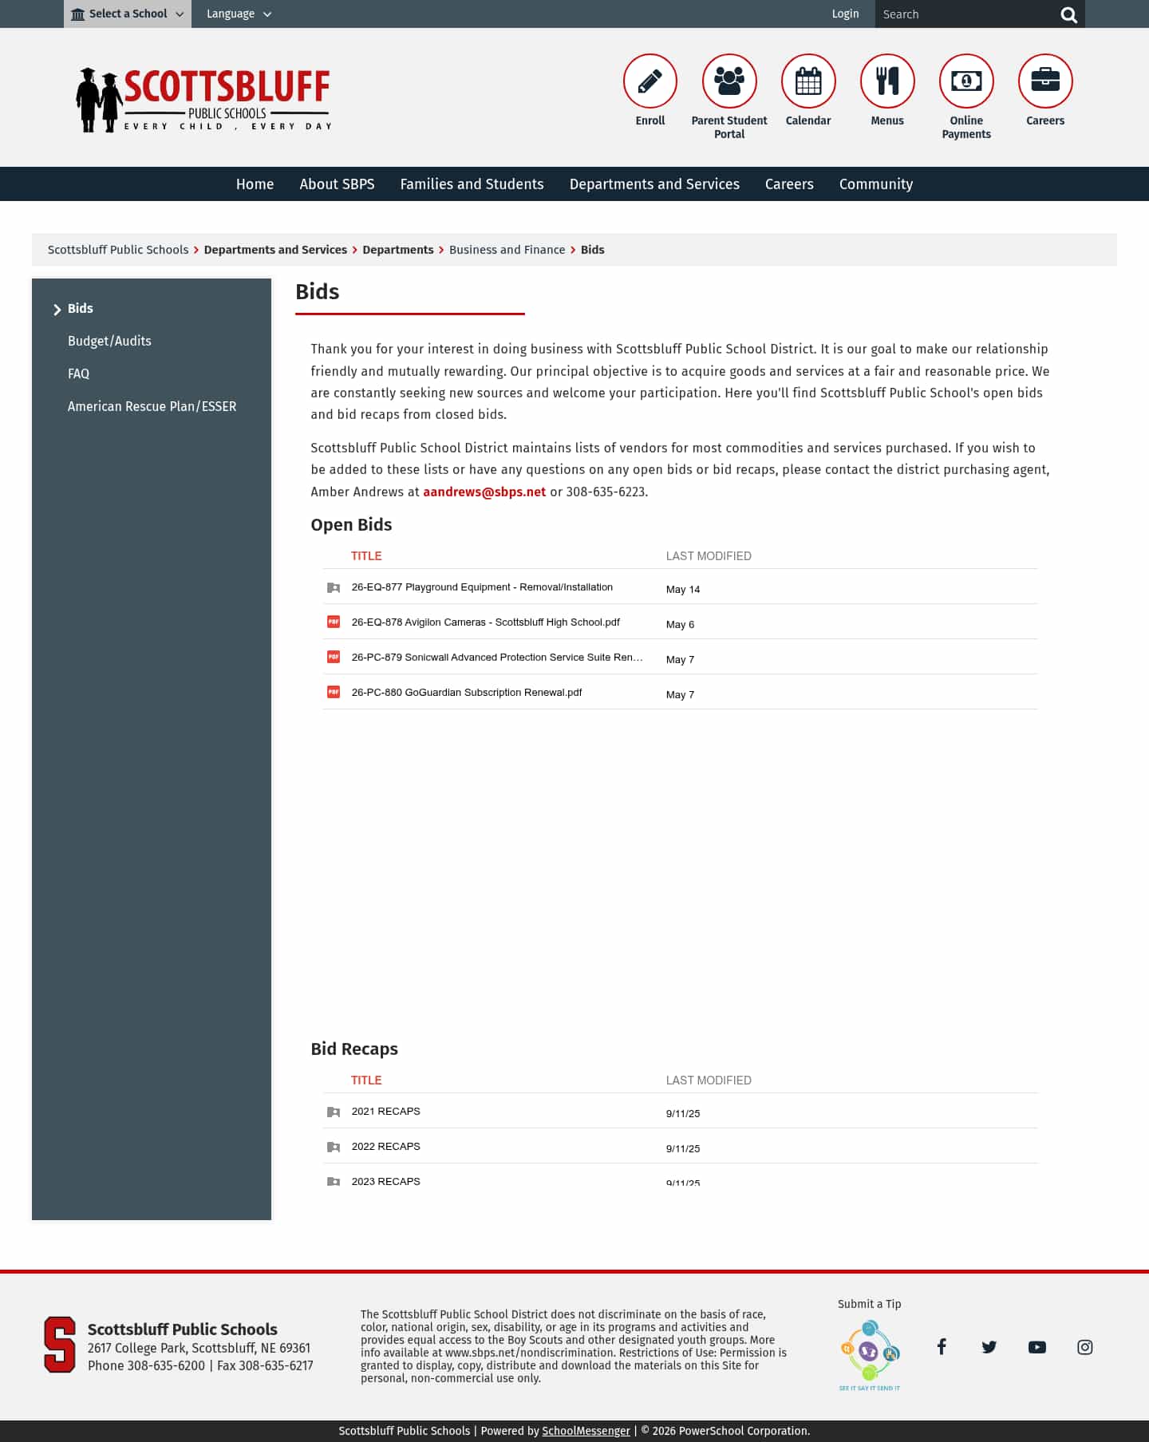Open the Calendar icon
This screenshot has width=1149, height=1442.
(807, 81)
